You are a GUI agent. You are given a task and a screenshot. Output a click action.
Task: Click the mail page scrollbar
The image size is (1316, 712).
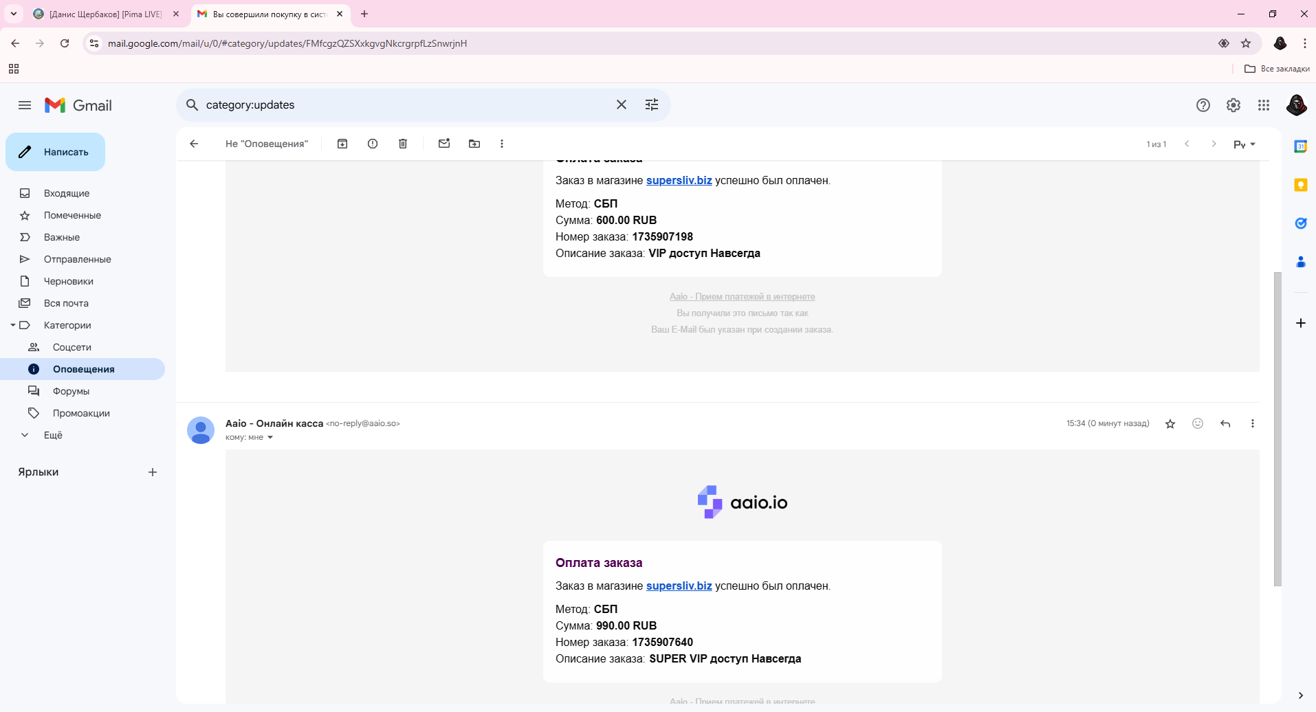[1277, 429]
